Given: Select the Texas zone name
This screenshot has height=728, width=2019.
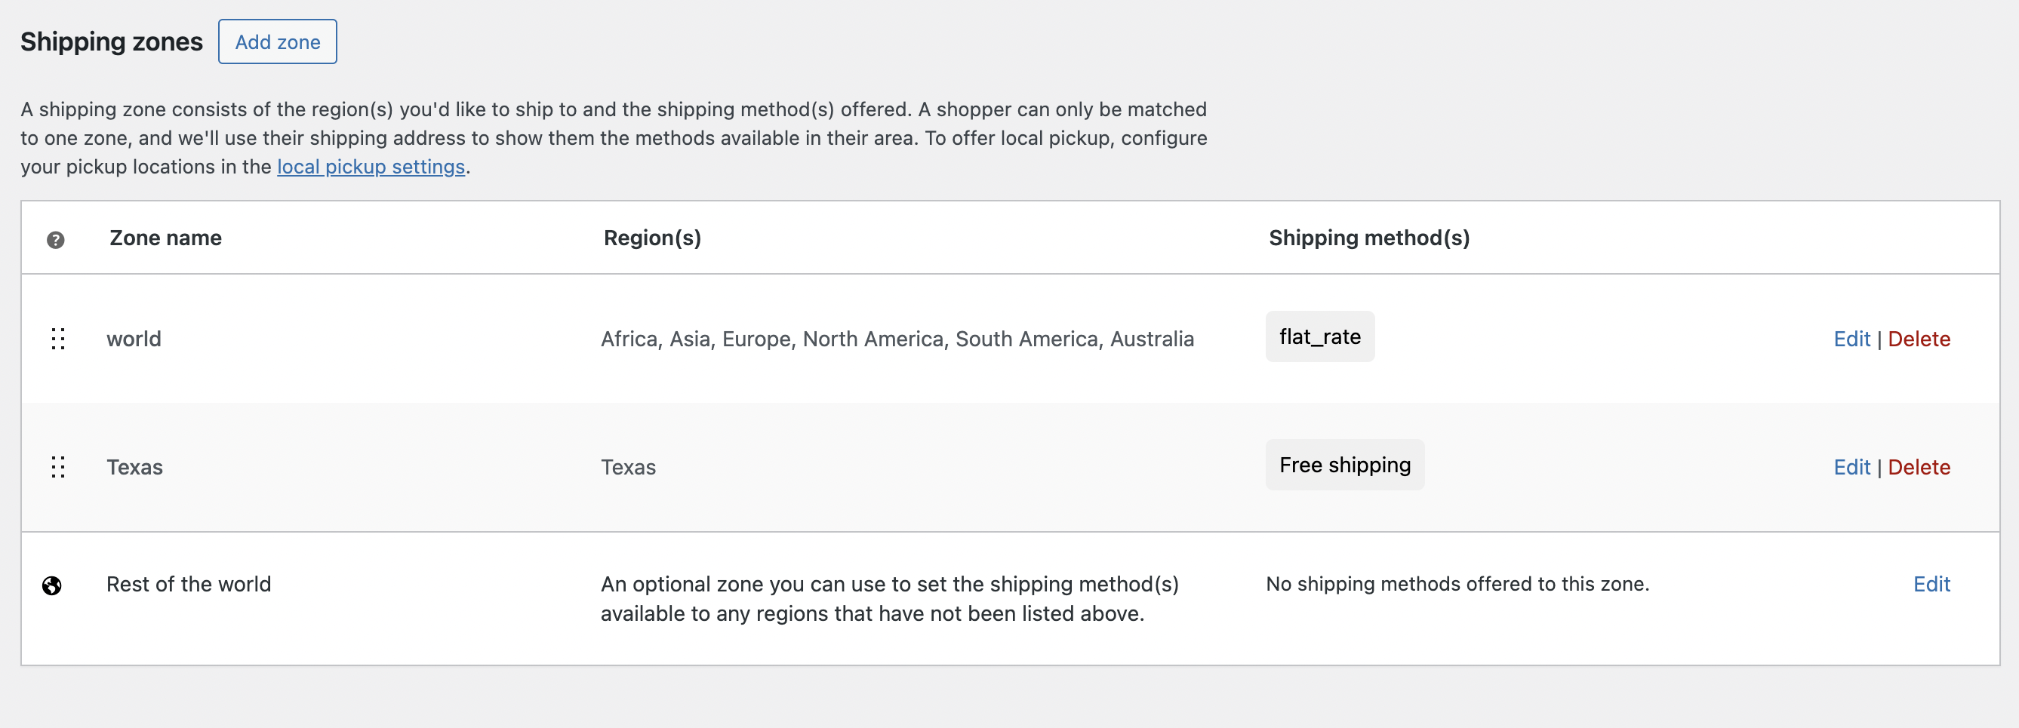Looking at the screenshot, I should [135, 467].
